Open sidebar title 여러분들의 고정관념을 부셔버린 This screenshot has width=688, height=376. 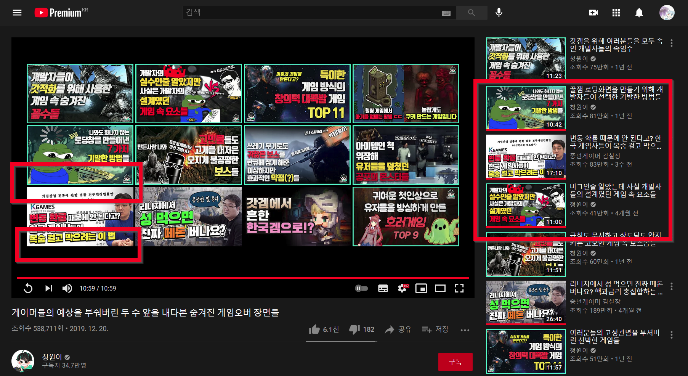tap(614, 336)
